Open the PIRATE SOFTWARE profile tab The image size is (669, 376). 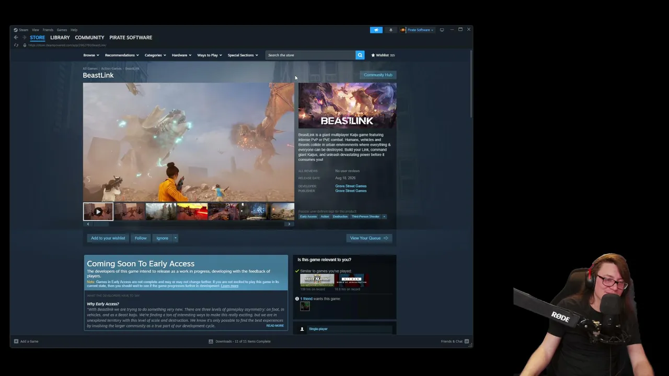tap(131, 38)
